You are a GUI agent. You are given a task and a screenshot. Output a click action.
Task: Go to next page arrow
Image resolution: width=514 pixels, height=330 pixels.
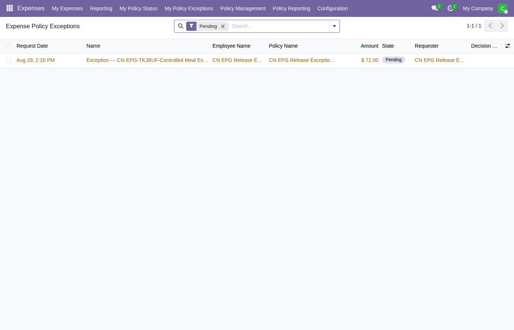(x=502, y=26)
